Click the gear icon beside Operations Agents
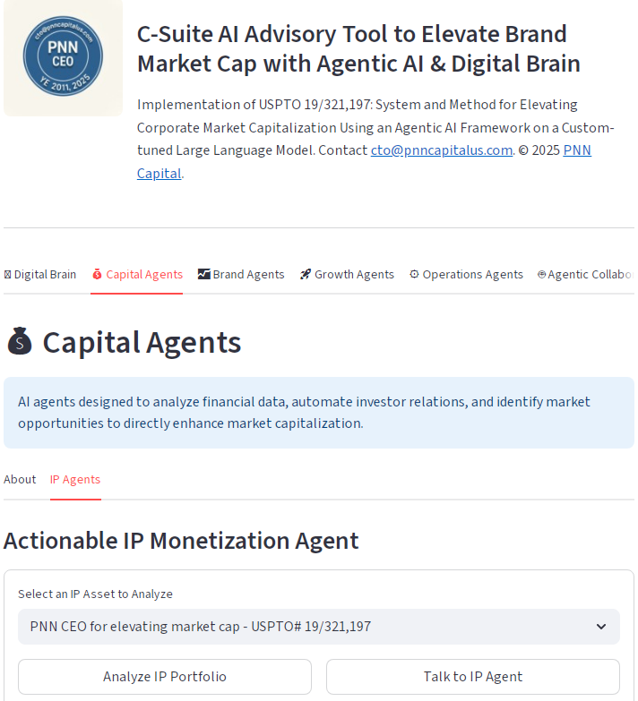Screen dimensions: 638x701 [414, 275]
